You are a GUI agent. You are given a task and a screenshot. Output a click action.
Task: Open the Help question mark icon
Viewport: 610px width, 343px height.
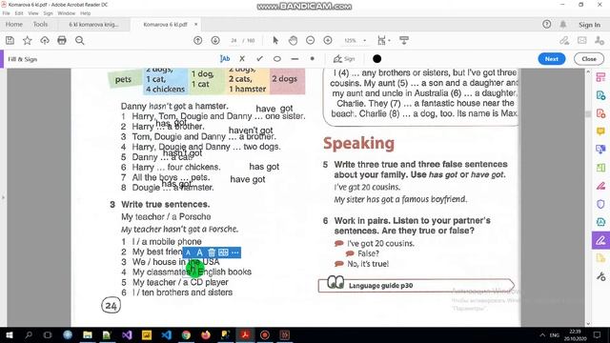tap(546, 24)
